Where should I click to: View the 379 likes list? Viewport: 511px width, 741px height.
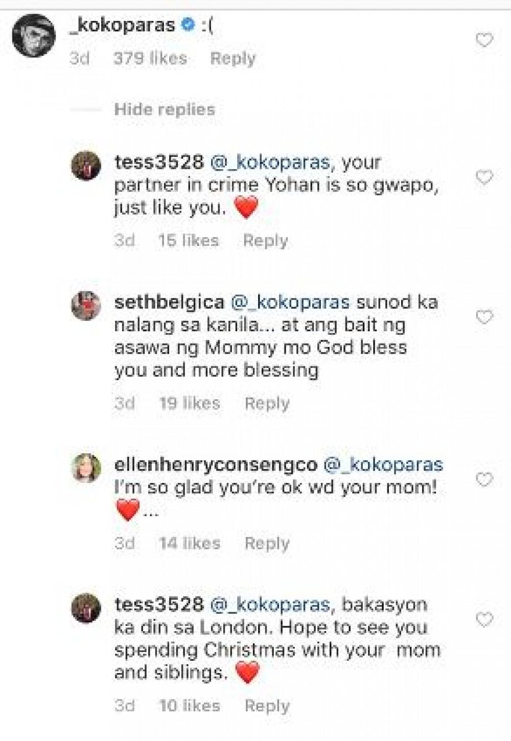[x=150, y=58]
